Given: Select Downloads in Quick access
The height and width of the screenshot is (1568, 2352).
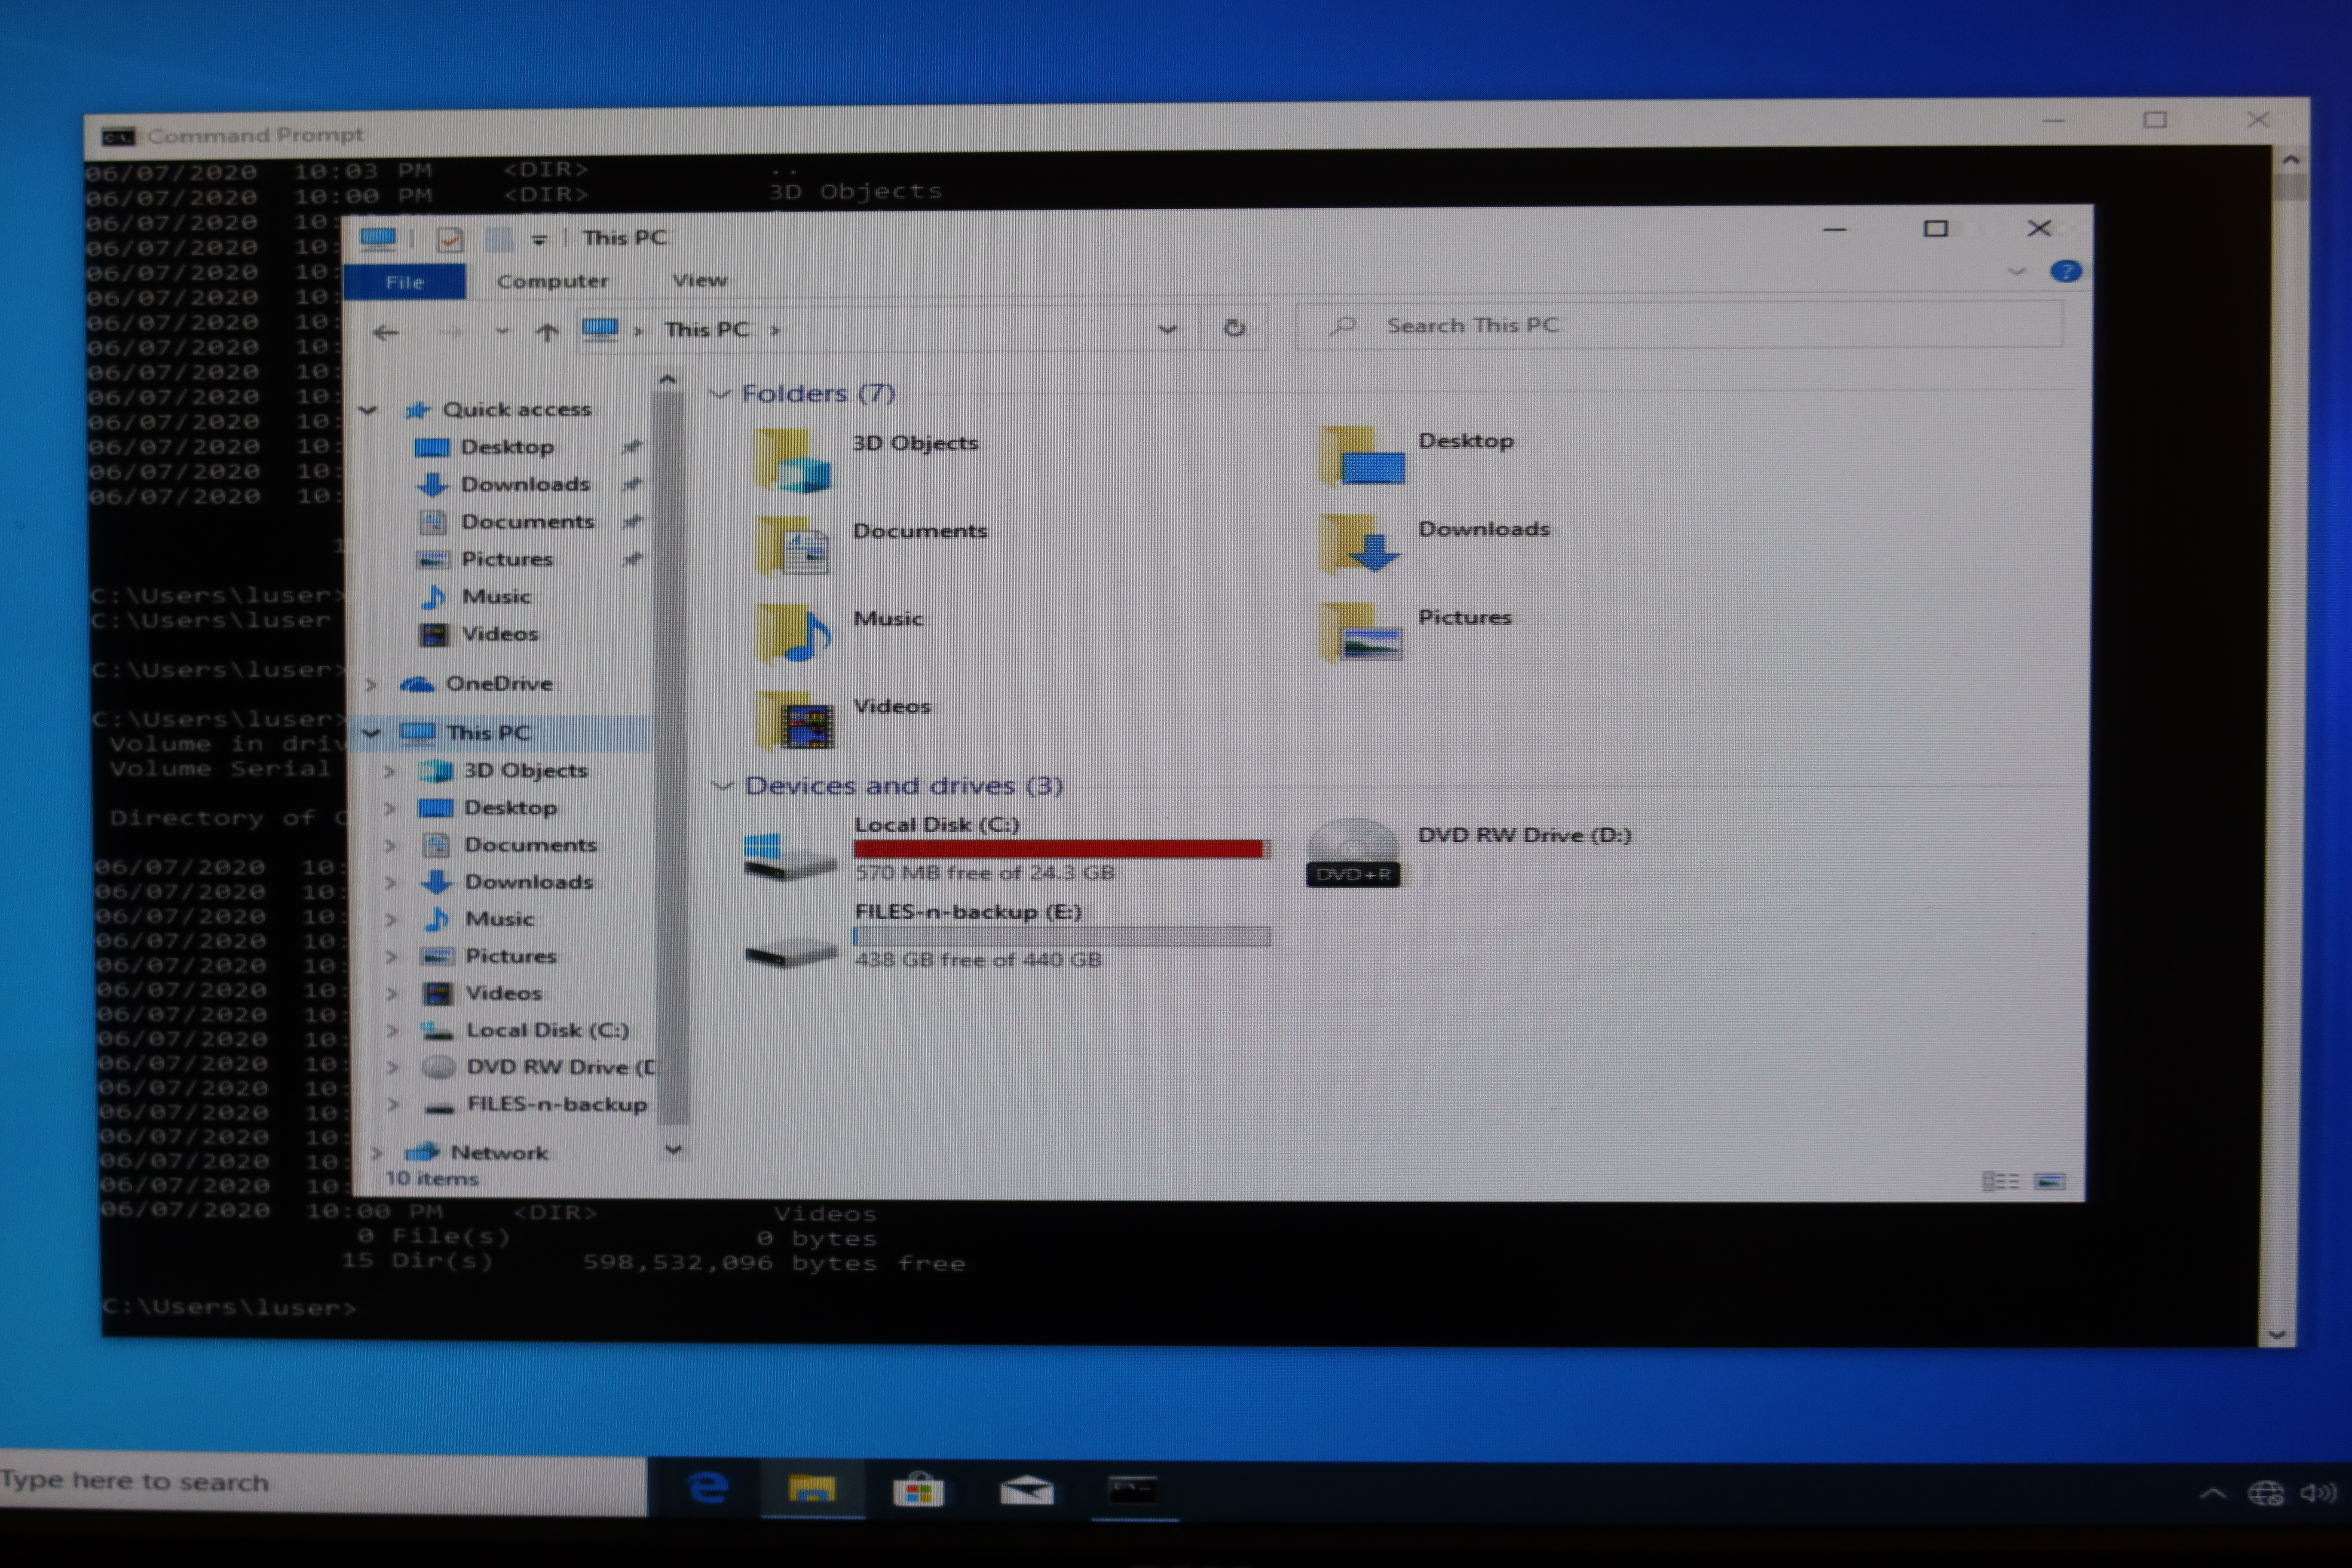Looking at the screenshot, I should click(524, 485).
